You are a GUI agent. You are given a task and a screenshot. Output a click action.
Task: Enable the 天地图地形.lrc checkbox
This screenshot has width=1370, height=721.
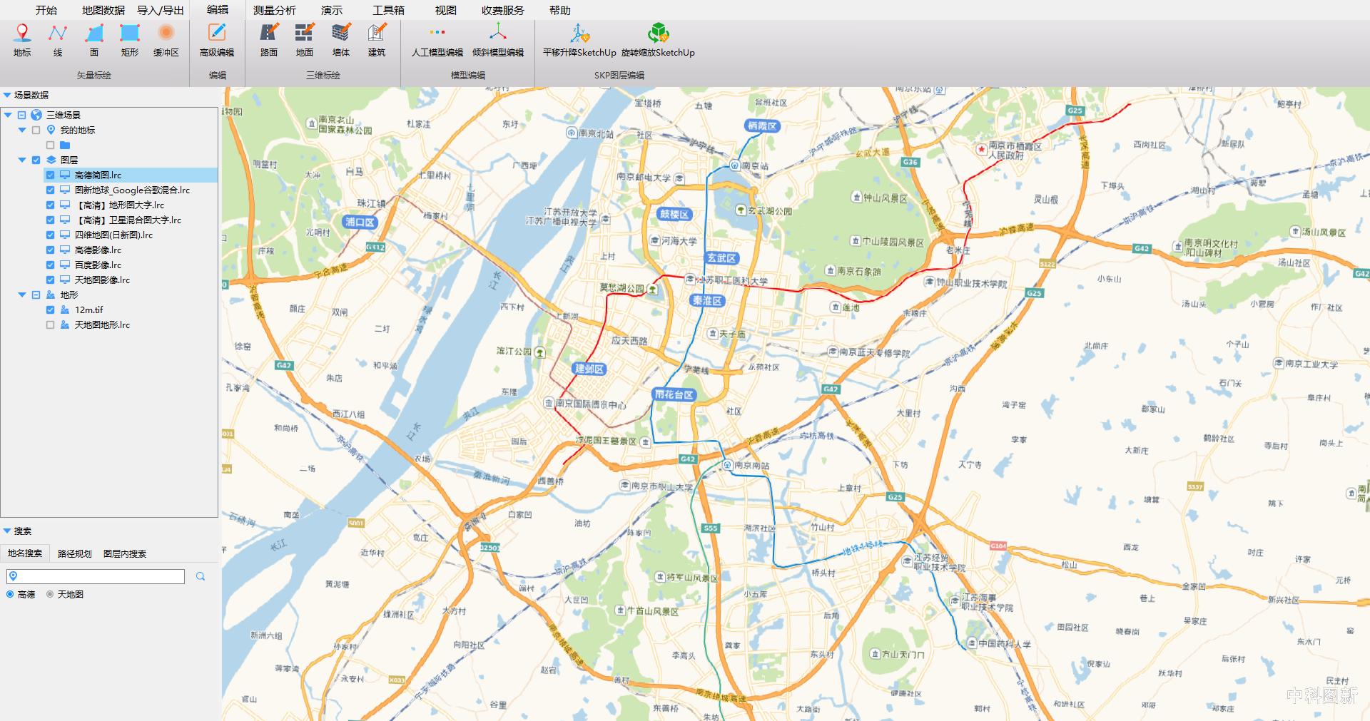(x=50, y=324)
